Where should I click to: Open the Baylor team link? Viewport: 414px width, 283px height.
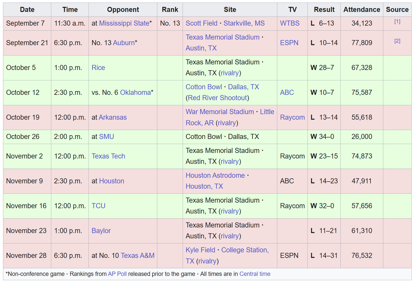pyautogui.click(x=101, y=231)
